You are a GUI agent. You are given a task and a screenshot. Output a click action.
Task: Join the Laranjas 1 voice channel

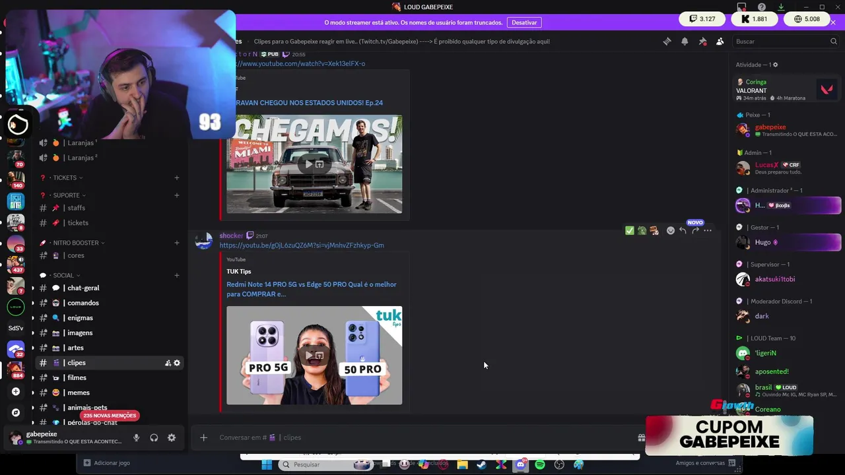click(x=109, y=142)
